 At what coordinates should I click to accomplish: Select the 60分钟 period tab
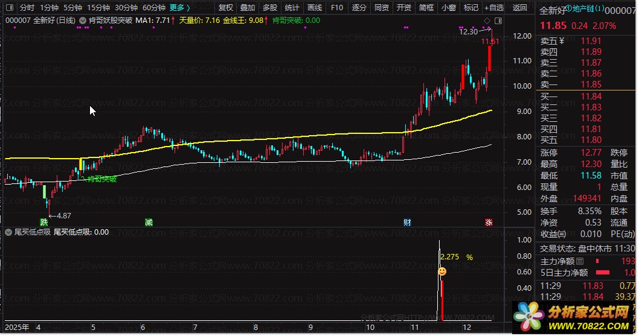153,8
